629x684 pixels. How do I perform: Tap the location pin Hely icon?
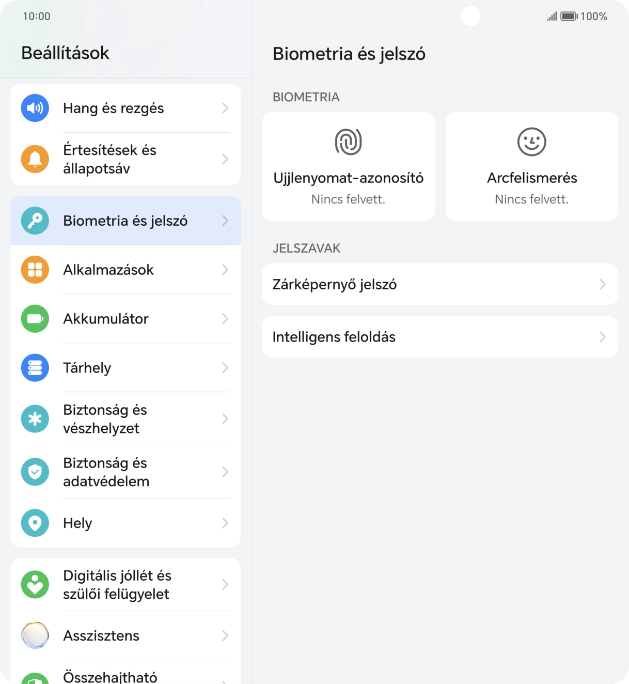click(x=35, y=523)
